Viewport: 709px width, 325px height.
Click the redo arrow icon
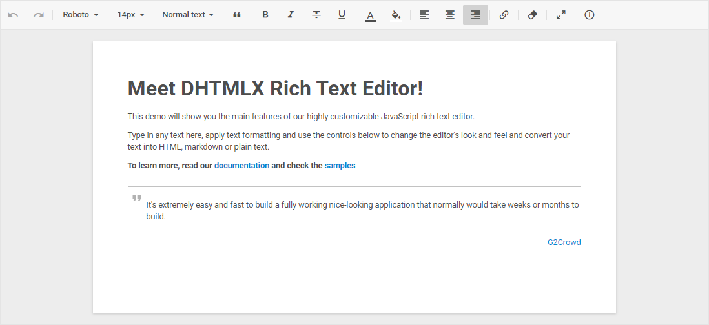point(39,15)
